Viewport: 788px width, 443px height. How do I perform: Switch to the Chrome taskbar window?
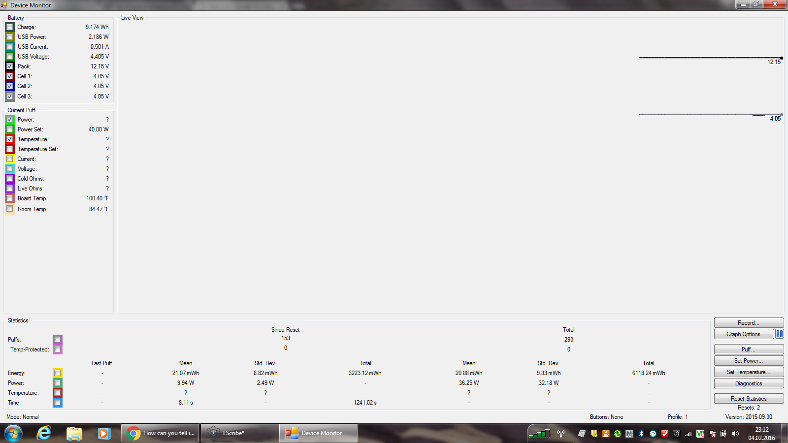click(x=161, y=433)
